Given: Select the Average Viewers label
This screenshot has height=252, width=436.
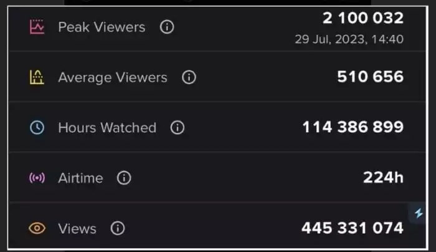Looking at the screenshot, I should [x=113, y=77].
